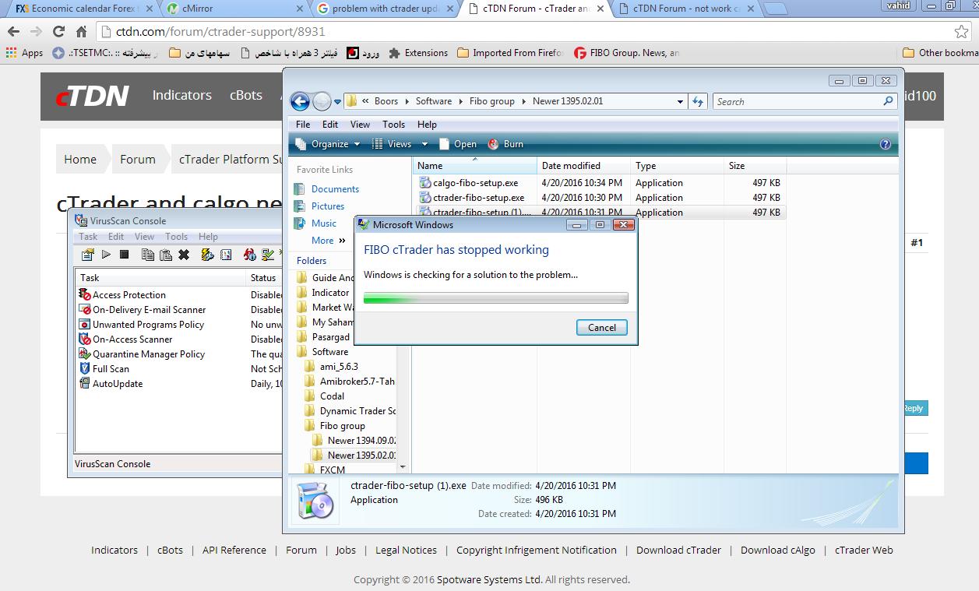This screenshot has height=591, width=979.
Task: Open the View menu in VirusScan Console
Action: 144,236
